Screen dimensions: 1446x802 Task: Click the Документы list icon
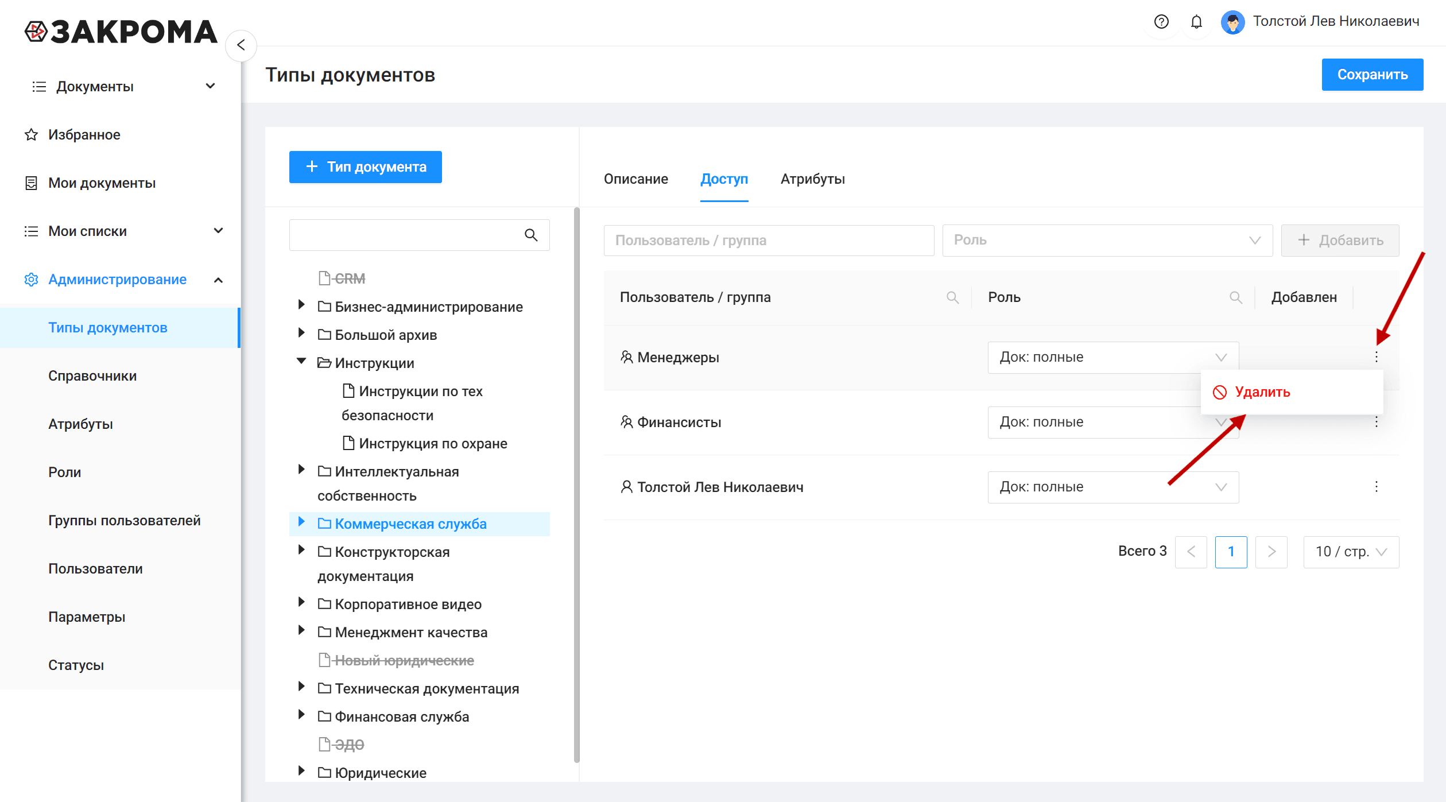39,87
